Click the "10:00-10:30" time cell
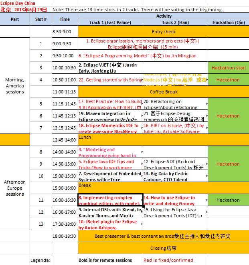This screenshot has width=249, height=265. point(65,68)
